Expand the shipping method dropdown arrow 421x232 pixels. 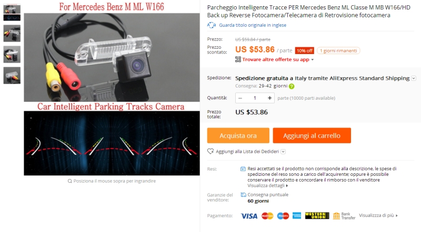pos(414,78)
